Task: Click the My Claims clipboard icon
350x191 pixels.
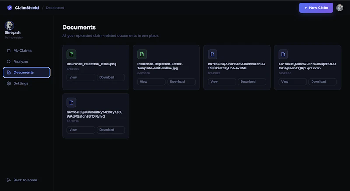Action: click(9, 51)
